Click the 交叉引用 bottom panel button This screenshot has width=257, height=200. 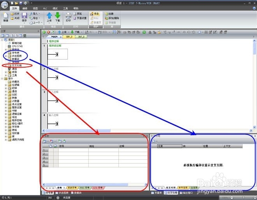171,193
